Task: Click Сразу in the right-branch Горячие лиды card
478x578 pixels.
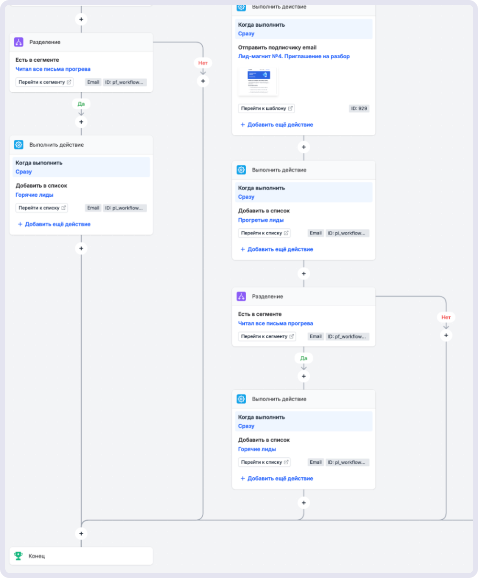Action: click(x=246, y=426)
